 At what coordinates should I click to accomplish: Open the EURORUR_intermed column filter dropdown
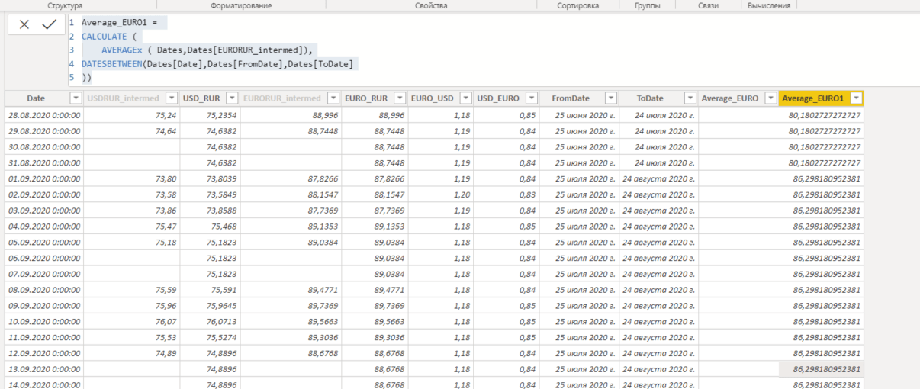pyautogui.click(x=335, y=98)
